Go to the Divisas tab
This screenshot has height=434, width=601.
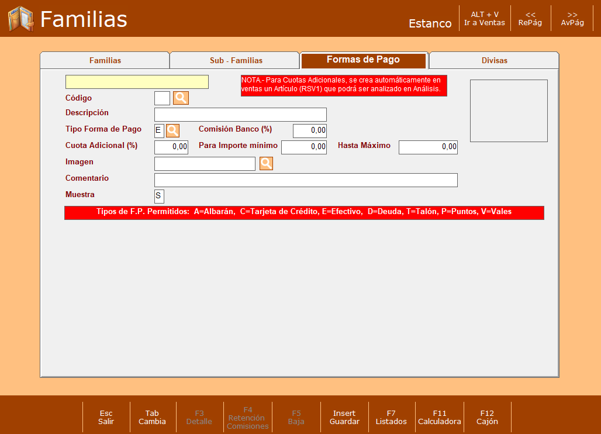point(494,61)
